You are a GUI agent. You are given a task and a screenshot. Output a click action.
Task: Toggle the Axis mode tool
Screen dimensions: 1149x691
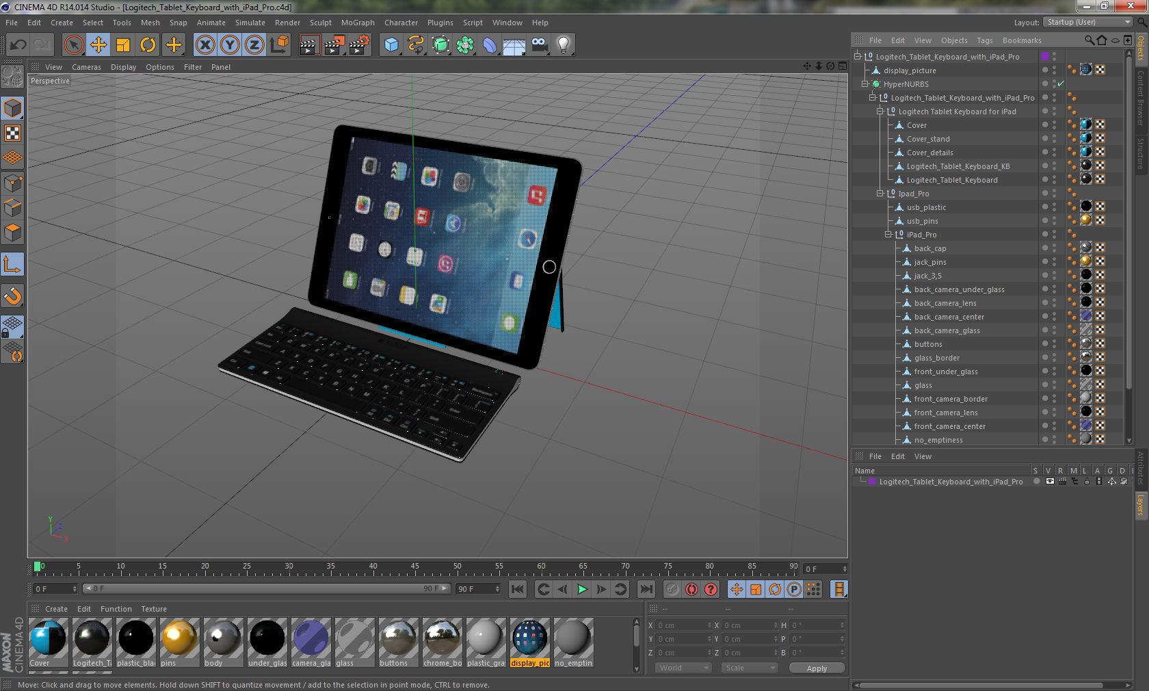click(13, 264)
